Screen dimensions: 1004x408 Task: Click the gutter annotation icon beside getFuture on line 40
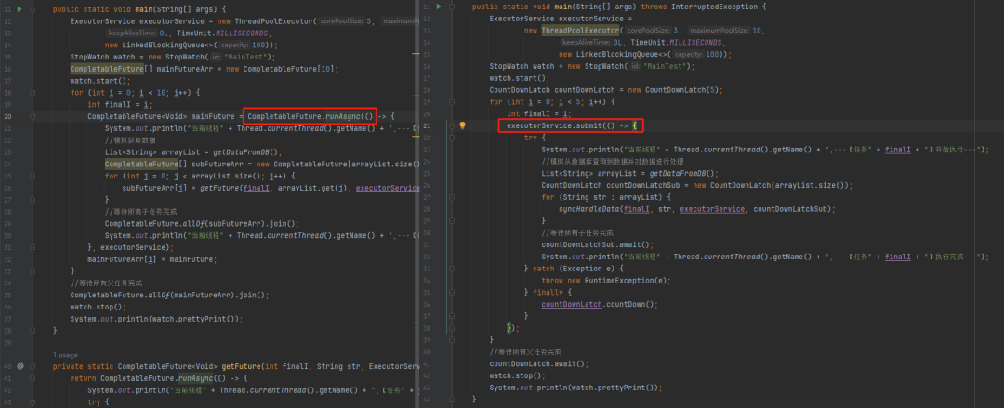coord(20,366)
